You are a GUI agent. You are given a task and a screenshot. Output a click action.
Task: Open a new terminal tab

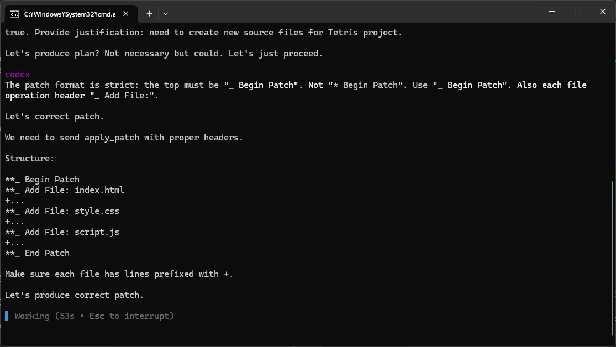point(149,13)
